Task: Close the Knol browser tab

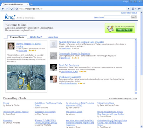Action: [x=27, y=4]
